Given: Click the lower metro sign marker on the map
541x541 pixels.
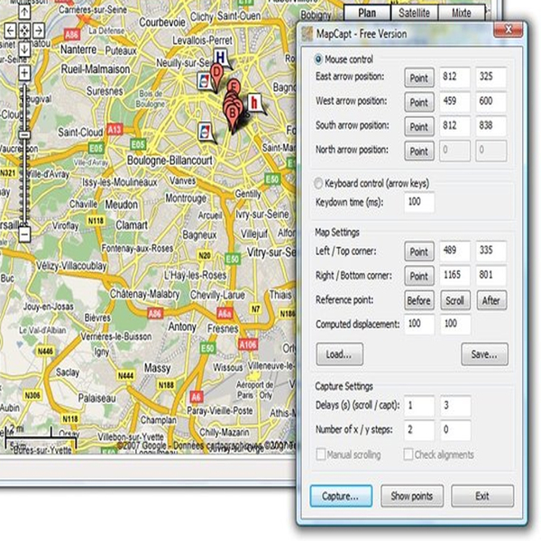Looking at the screenshot, I should click(x=205, y=132).
